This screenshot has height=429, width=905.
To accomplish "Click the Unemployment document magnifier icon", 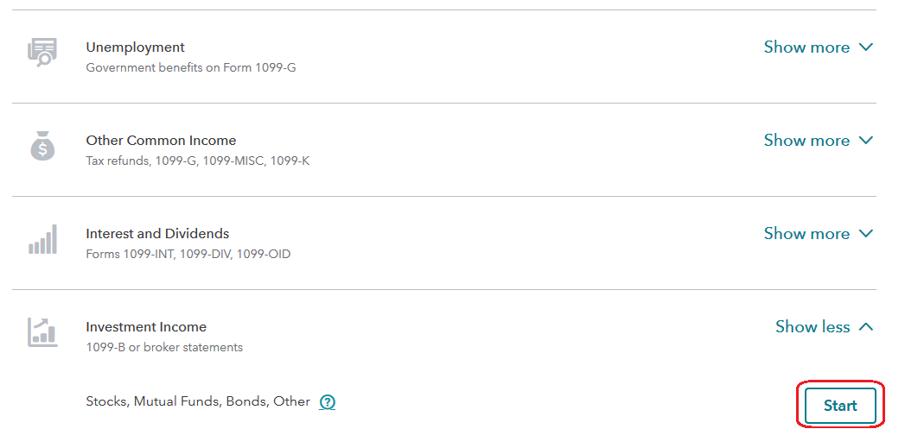I will [42, 53].
